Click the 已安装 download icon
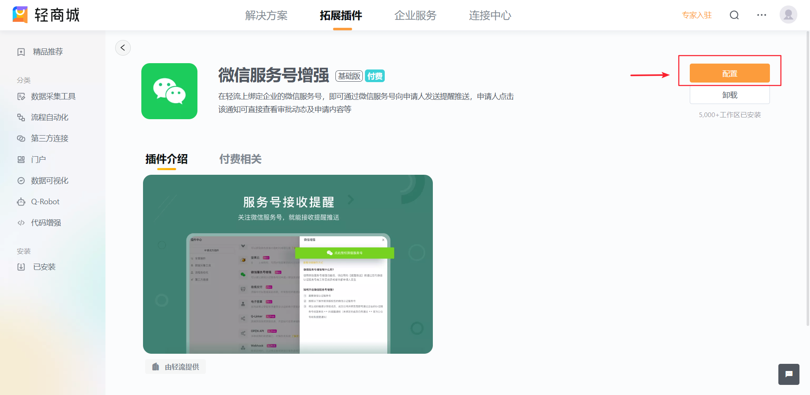The width and height of the screenshot is (810, 395). tap(21, 267)
